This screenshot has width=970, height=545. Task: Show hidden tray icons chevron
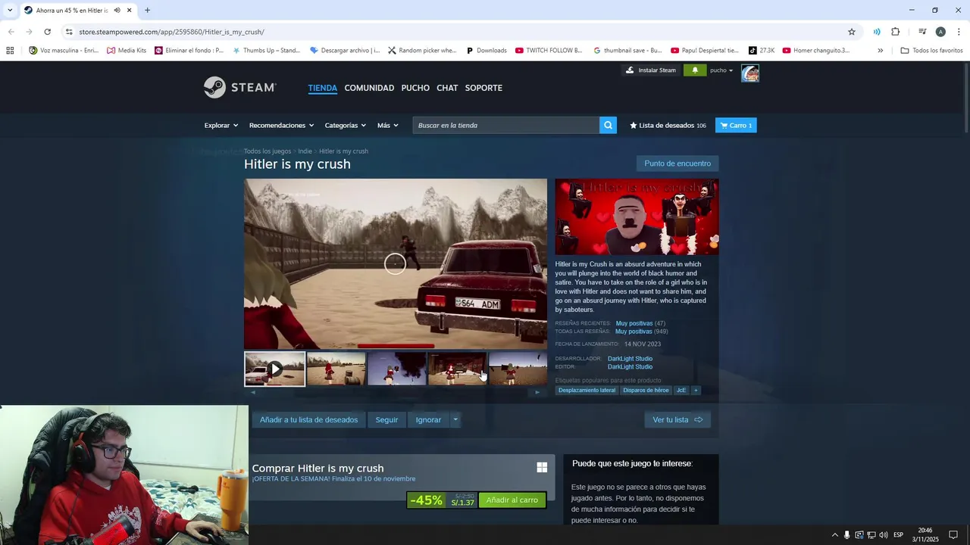click(x=835, y=535)
